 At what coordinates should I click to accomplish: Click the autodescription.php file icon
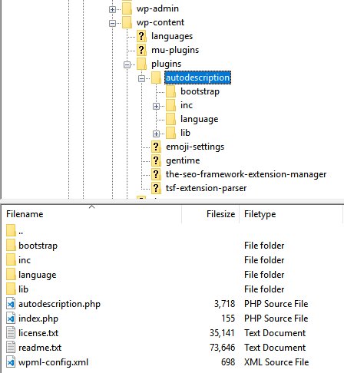pyautogui.click(x=11, y=304)
